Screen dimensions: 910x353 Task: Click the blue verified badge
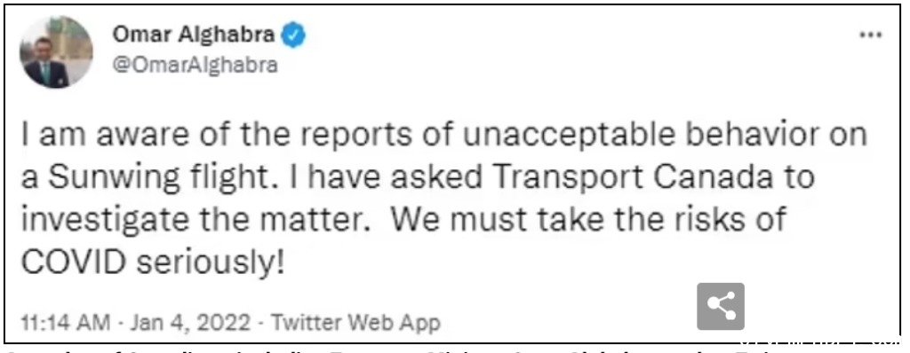pyautogui.click(x=293, y=36)
